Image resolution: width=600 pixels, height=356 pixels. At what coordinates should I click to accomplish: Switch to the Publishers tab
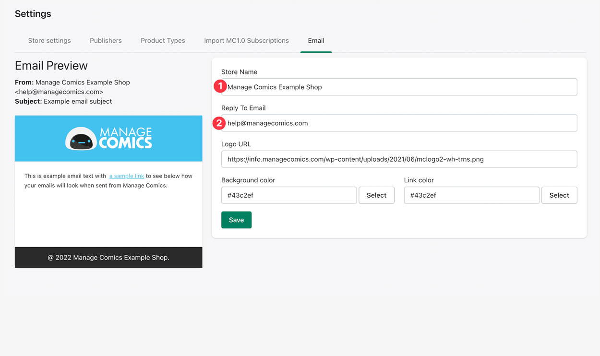(x=106, y=40)
